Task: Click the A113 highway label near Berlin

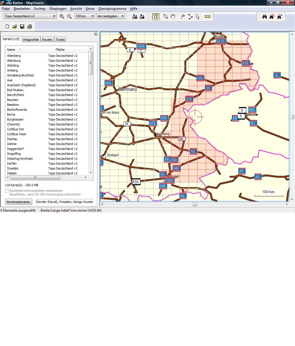Action: click(x=220, y=41)
